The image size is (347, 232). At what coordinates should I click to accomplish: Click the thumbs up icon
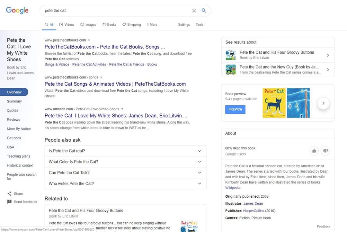pos(314,151)
